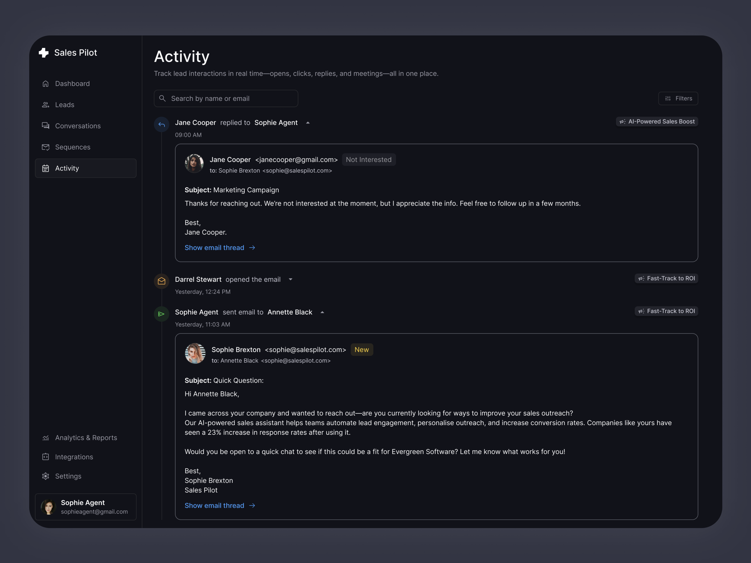This screenshot has height=563, width=751.
Task: Click the orange opened-email timeline icon
Action: point(162,281)
